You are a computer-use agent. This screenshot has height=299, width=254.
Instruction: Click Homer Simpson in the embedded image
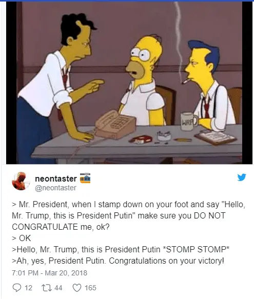pos(143,80)
